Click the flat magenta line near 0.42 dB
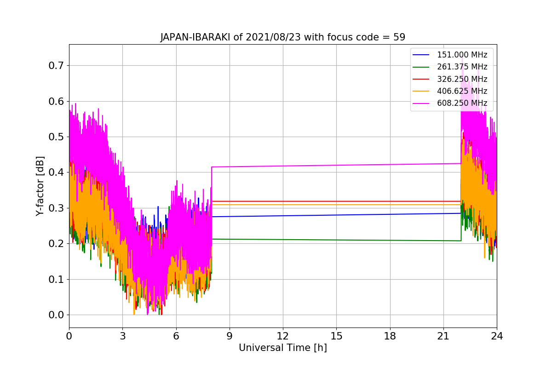 pyautogui.click(x=336, y=165)
